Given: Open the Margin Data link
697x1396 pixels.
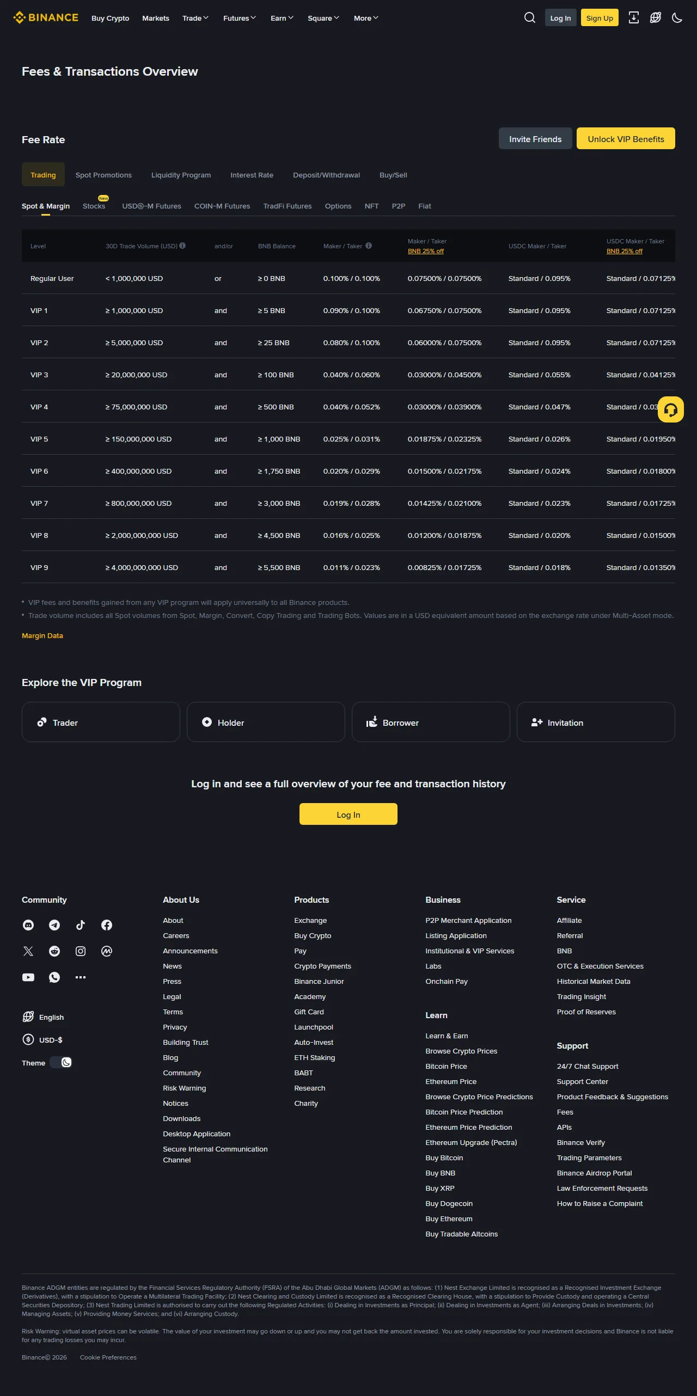Looking at the screenshot, I should (42, 635).
